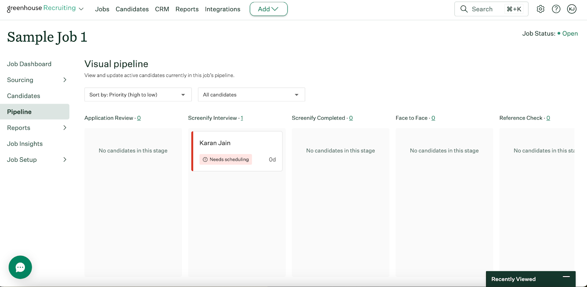Select Job Dashboard in sidebar
This screenshot has height=287, width=587.
29,64
